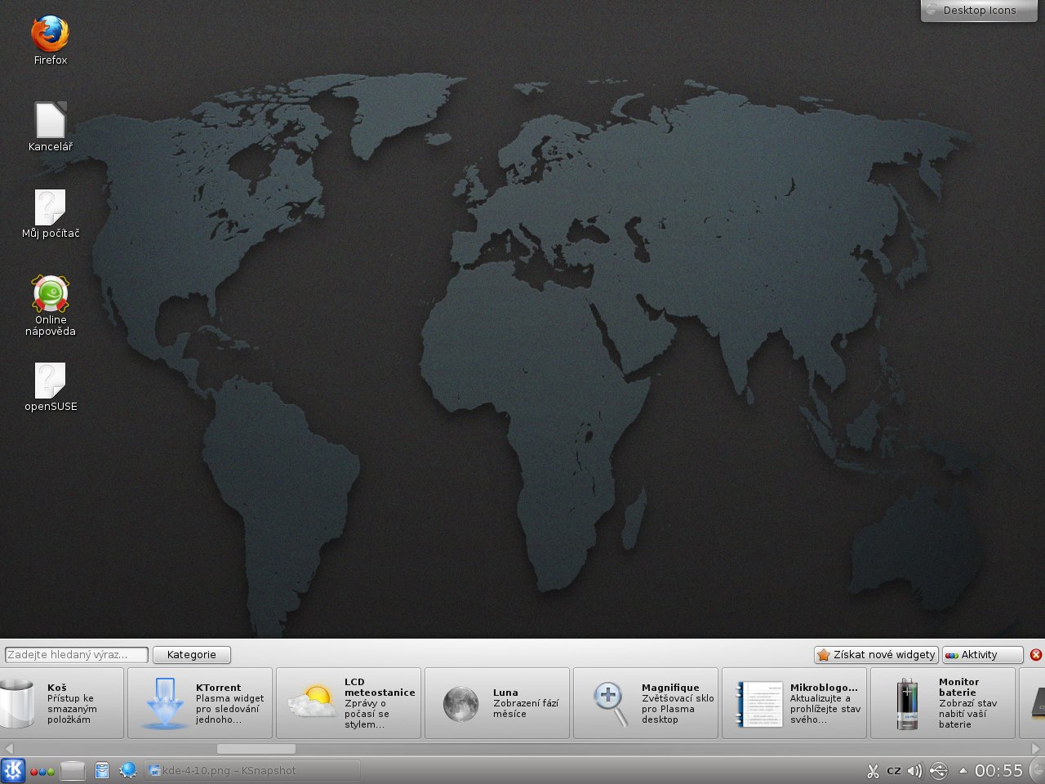Expand hidden system tray icons arrow
The width and height of the screenshot is (1045, 784).
click(963, 771)
